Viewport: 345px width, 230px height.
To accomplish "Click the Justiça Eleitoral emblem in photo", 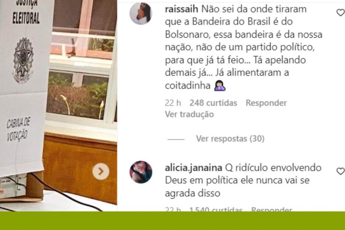I will (23, 61).
